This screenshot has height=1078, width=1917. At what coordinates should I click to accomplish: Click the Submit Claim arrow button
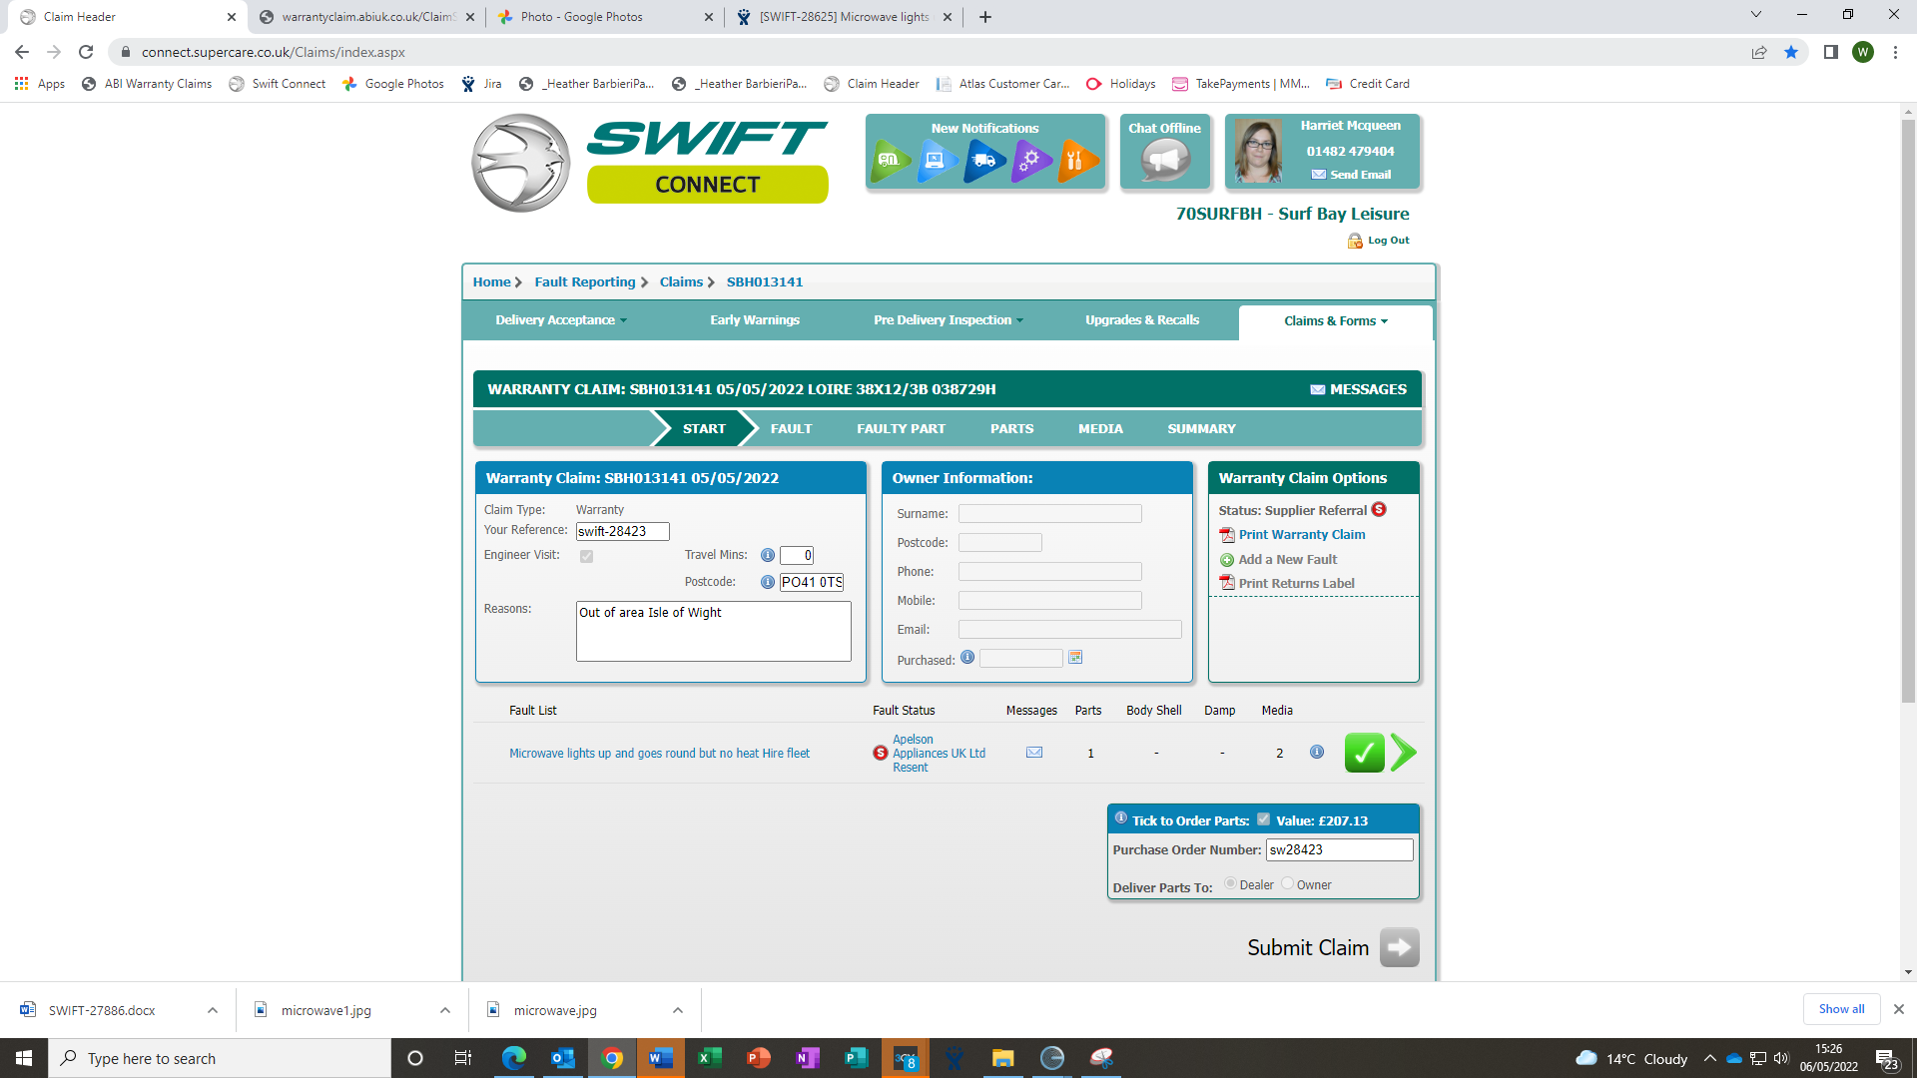click(x=1399, y=947)
